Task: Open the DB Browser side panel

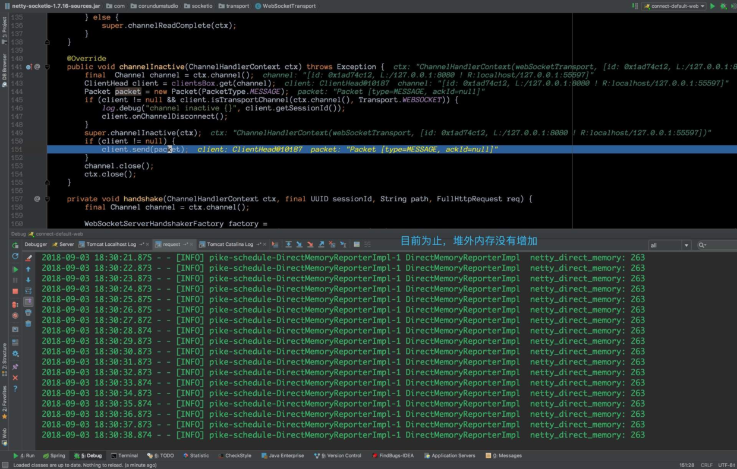Action: tap(4, 70)
